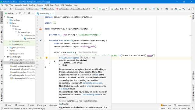Screen dimensions: 195x110
Task: Open the Layout Inspector
Action: [182, 105]
